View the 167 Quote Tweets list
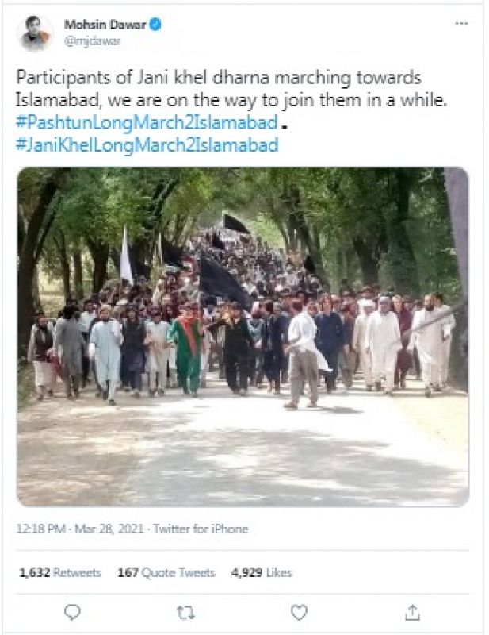The height and width of the screenshot is (635, 489). [166, 572]
